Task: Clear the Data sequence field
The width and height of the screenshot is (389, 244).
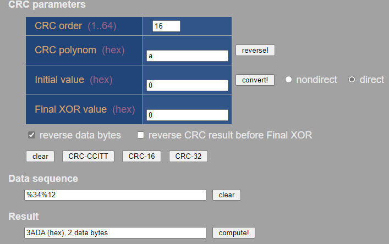Action: [x=227, y=195]
